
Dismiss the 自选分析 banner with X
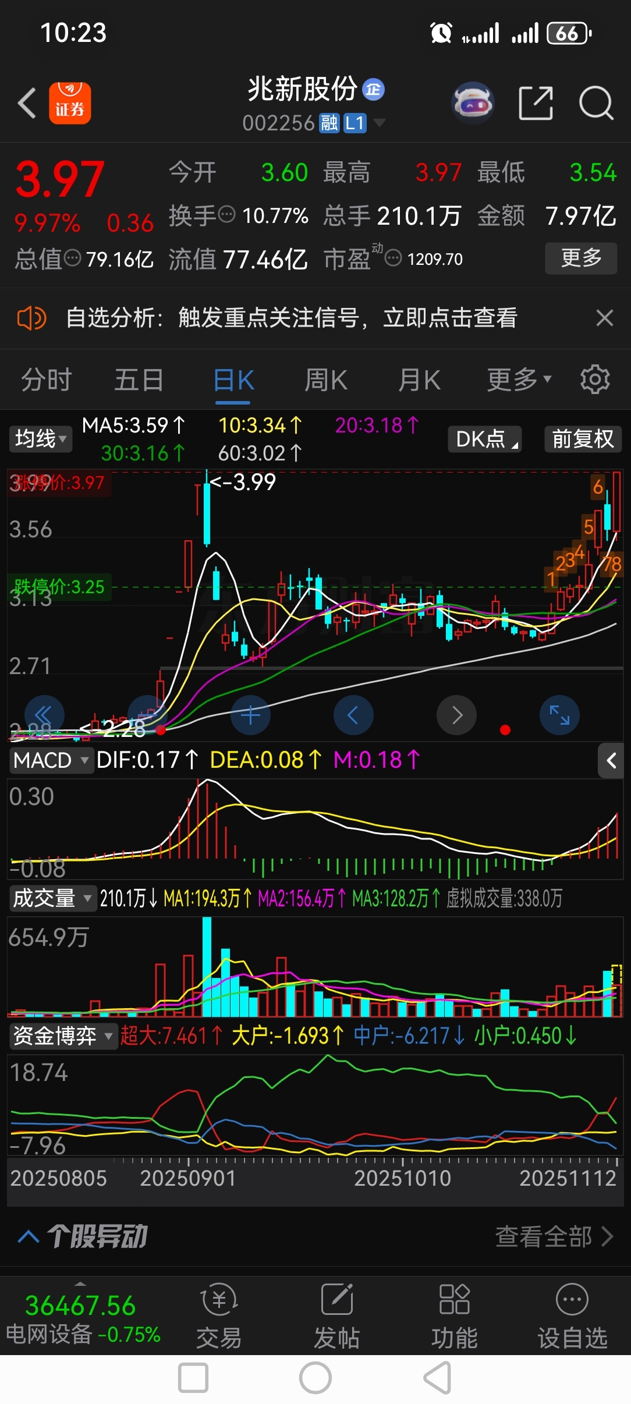(605, 318)
